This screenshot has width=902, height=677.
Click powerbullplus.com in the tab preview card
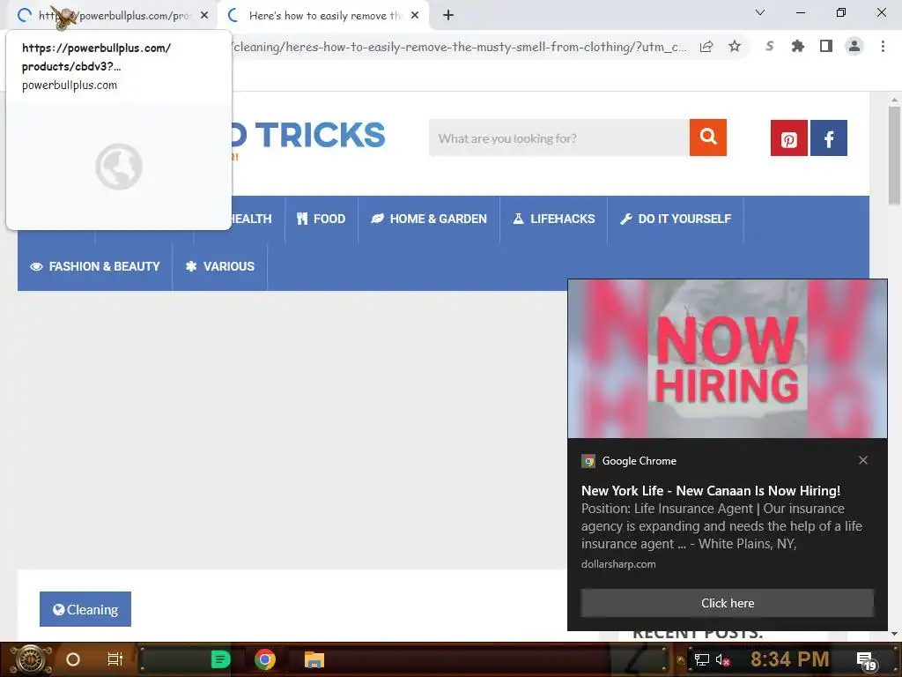click(x=69, y=86)
